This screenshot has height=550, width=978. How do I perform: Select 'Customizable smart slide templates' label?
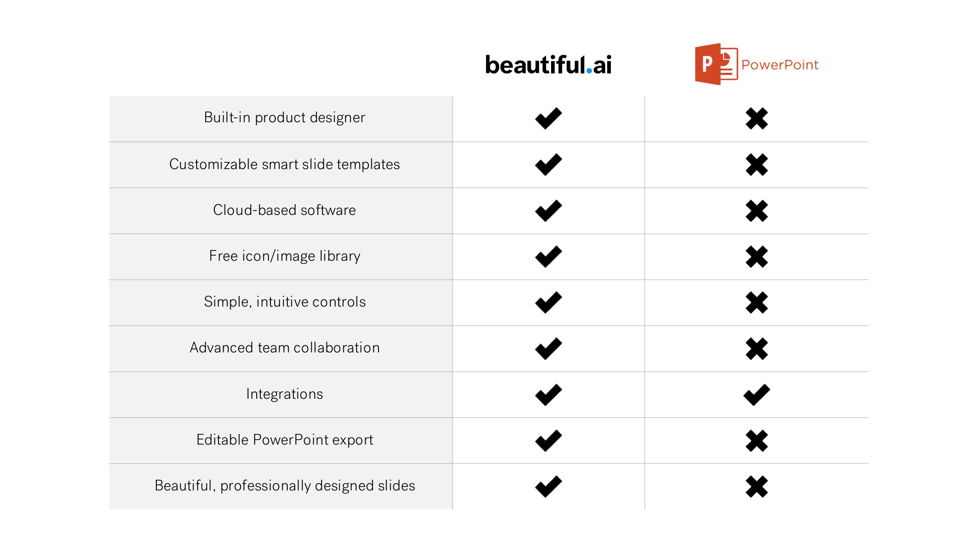click(284, 164)
